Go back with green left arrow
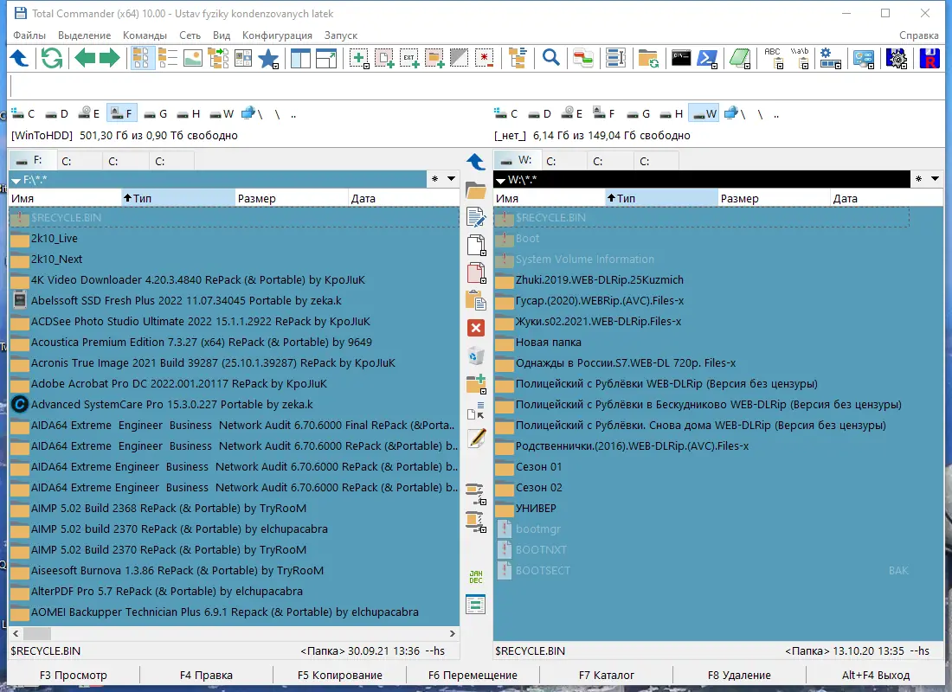Viewport: 952px width, 692px height. [x=85, y=59]
